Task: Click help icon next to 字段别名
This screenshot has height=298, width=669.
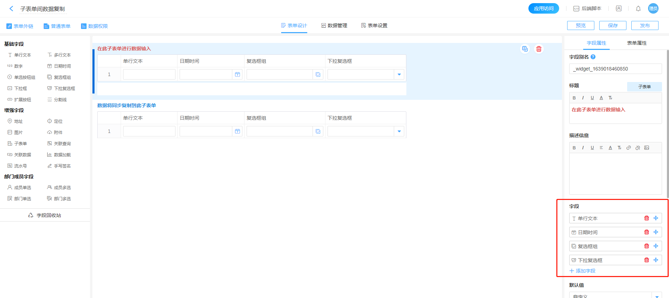Action: (593, 57)
